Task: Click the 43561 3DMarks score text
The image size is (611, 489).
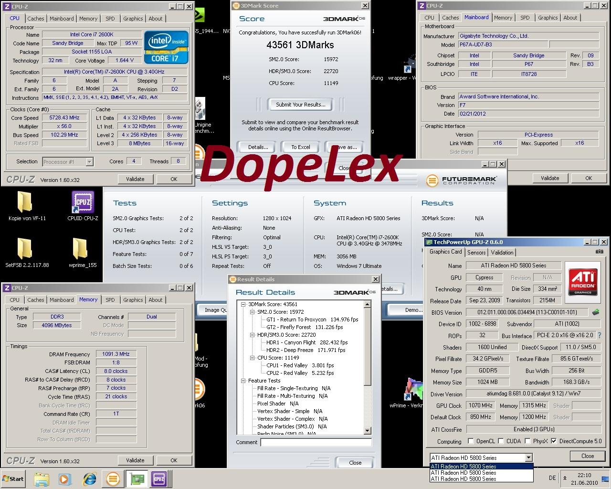Action: (x=300, y=45)
